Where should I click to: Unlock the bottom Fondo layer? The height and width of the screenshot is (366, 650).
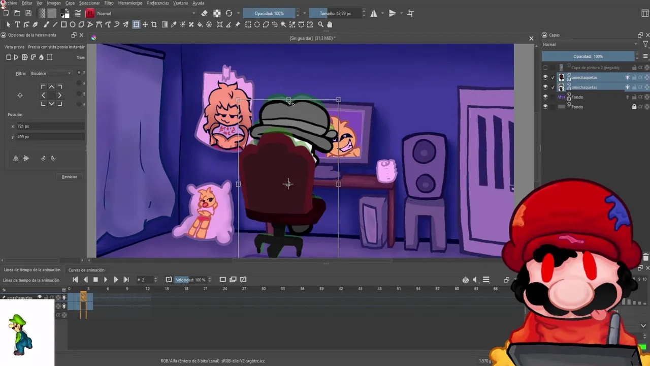pyautogui.click(x=634, y=107)
